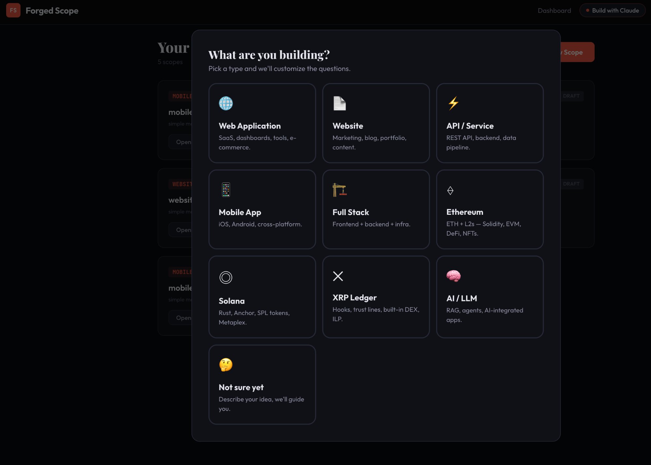This screenshot has height=465, width=651.
Task: Pick the Not sure yet option
Action: click(x=262, y=385)
